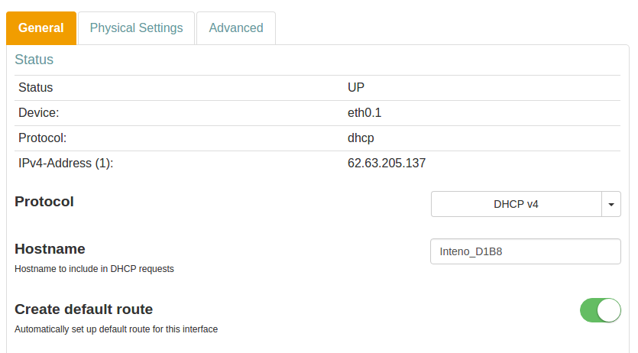The height and width of the screenshot is (353, 638).
Task: Click the default route description text
Action: [x=116, y=329]
